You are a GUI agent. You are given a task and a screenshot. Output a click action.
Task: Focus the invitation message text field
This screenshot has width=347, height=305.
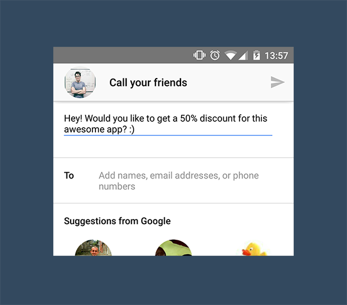click(168, 124)
